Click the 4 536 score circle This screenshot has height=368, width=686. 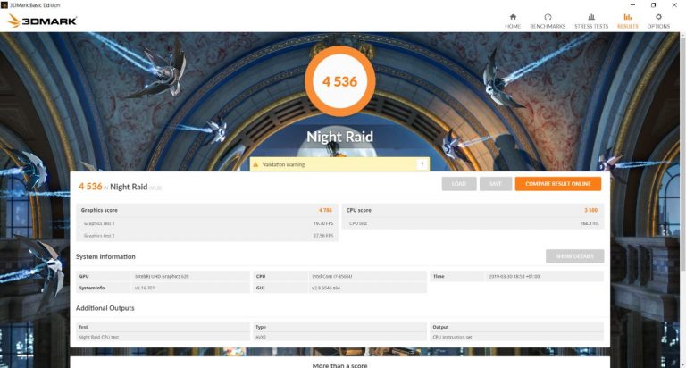pyautogui.click(x=339, y=81)
